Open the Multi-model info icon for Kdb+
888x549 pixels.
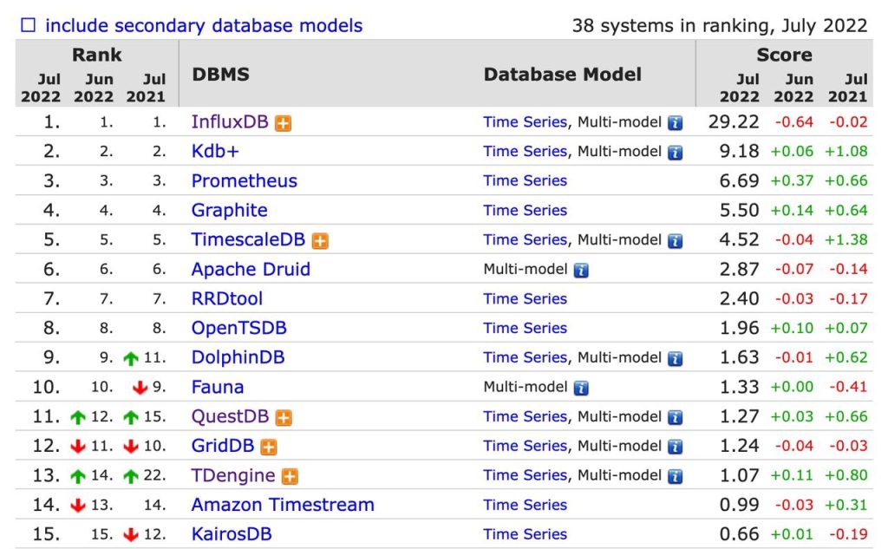[x=676, y=151]
